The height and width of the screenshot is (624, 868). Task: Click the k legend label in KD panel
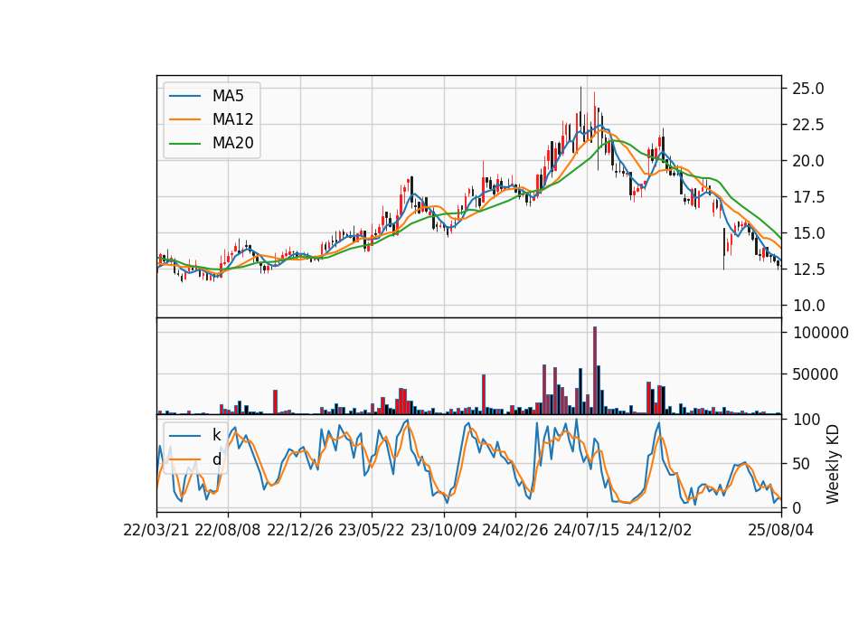(216, 435)
